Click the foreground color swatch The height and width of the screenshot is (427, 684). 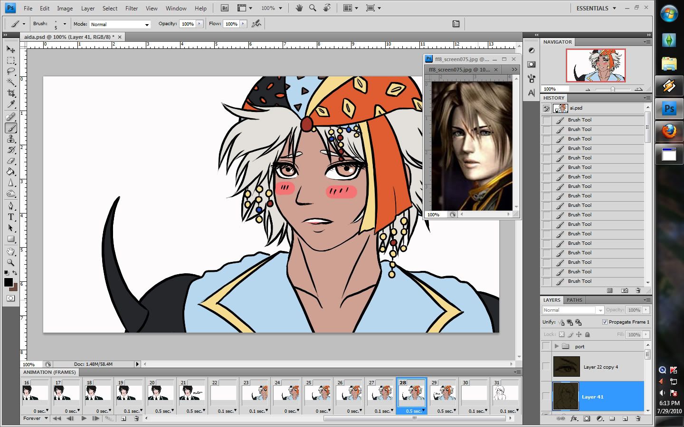click(x=8, y=282)
